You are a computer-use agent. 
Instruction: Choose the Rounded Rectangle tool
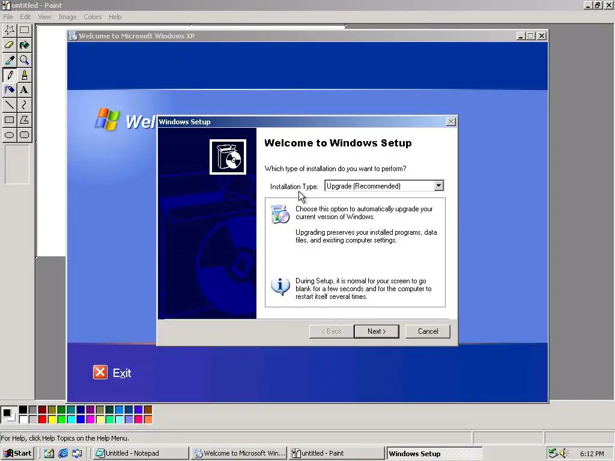(24, 135)
